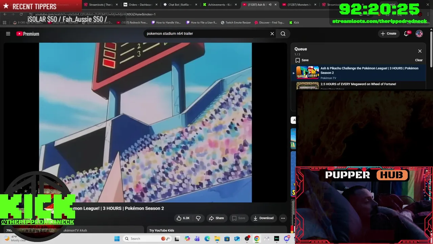The width and height of the screenshot is (433, 244).
Task: Open Outlook from taskbar
Action: point(237,239)
